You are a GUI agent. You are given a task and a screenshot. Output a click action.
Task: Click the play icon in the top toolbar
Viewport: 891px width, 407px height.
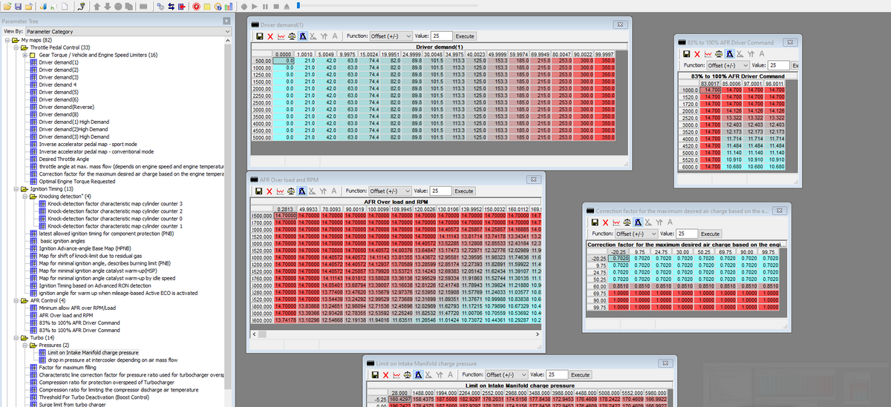coord(255,7)
